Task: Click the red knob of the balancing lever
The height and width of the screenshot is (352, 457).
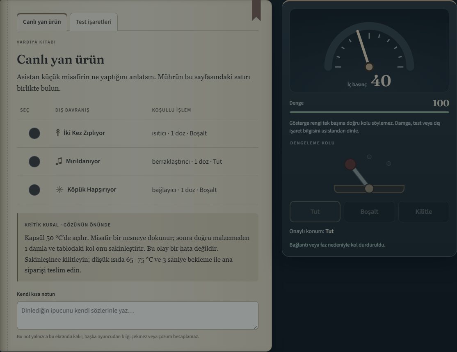Action: click(x=350, y=164)
